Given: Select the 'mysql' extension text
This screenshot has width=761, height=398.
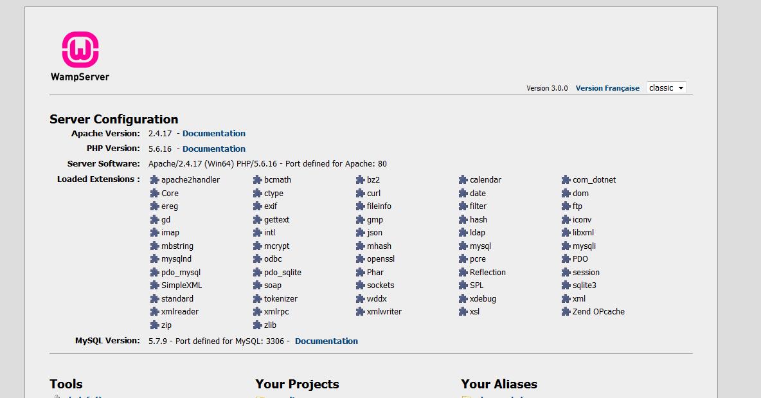Looking at the screenshot, I should pyautogui.click(x=481, y=246).
